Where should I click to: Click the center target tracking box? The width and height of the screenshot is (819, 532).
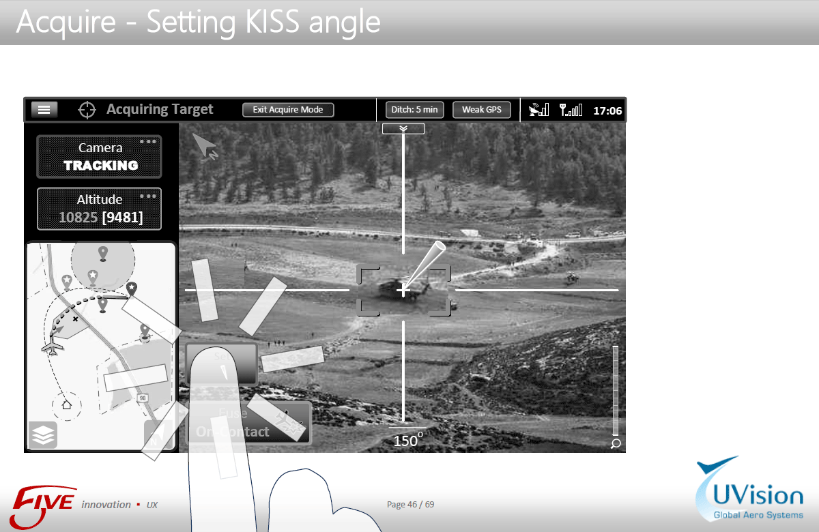404,291
